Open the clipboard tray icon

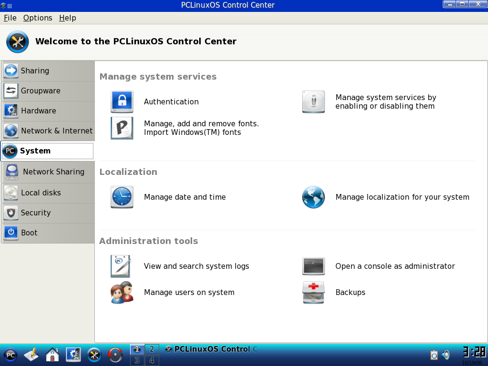point(434,355)
